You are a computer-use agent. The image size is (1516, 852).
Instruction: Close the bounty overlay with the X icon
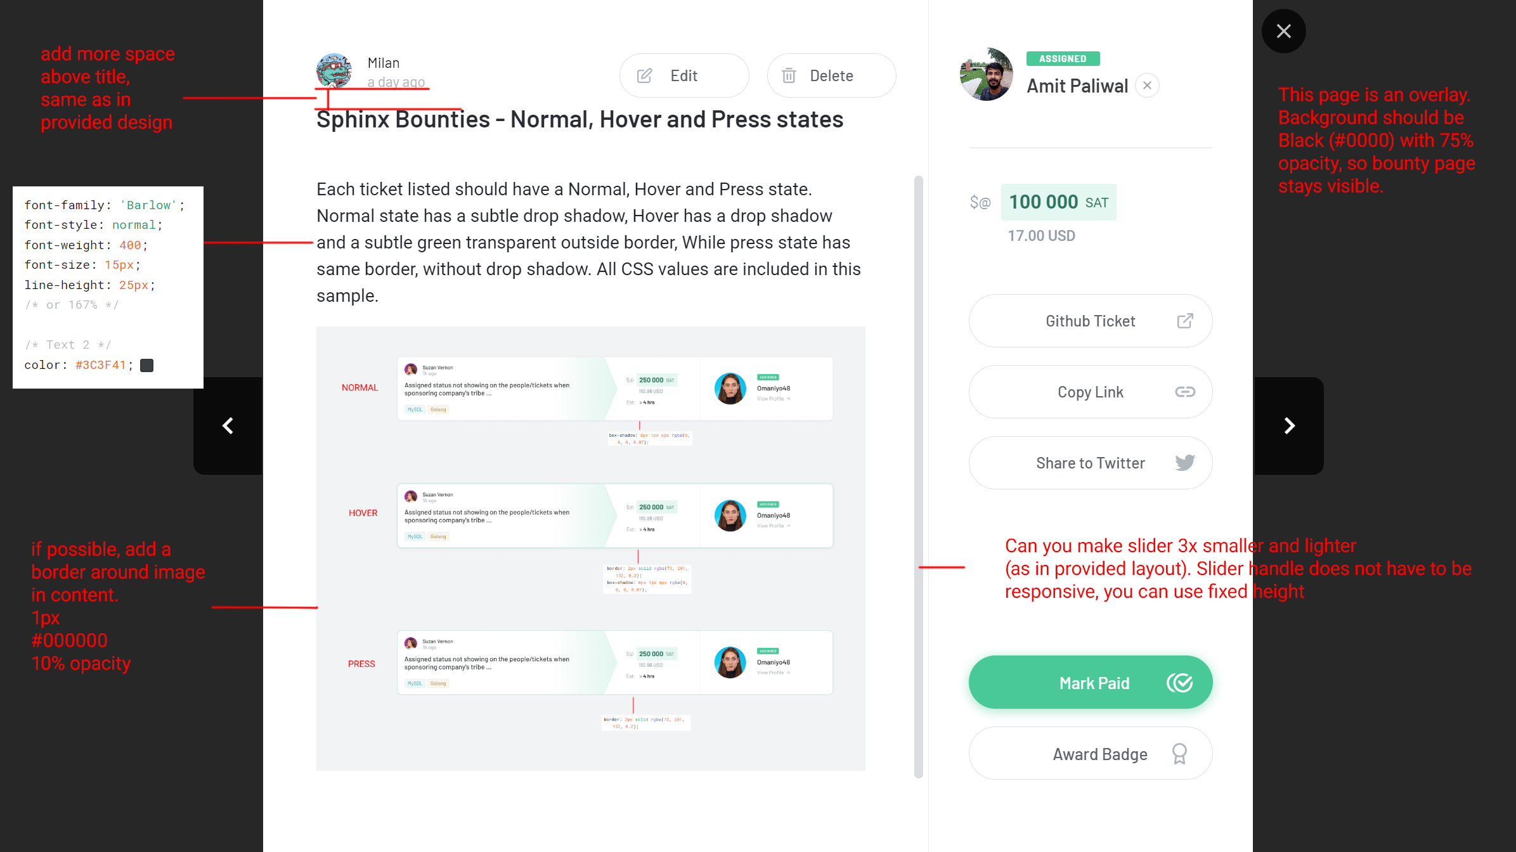(x=1284, y=30)
